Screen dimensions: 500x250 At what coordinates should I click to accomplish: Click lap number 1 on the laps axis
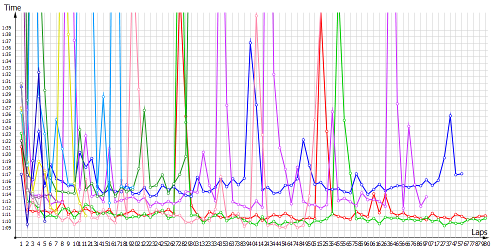coord(21,244)
